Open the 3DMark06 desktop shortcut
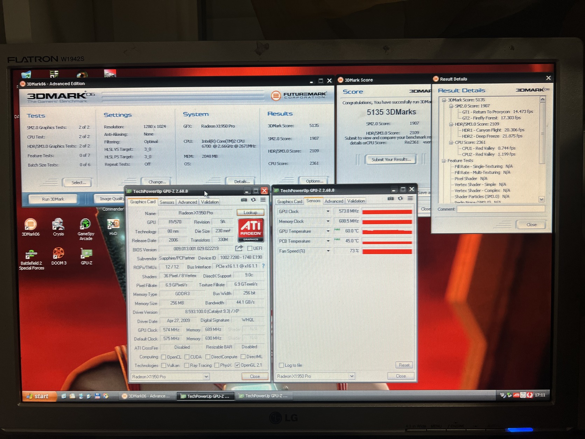Screen dimensions: 585x439 [x=30, y=227]
